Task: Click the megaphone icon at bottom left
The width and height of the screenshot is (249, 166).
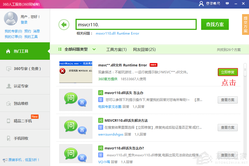Action: (5, 160)
